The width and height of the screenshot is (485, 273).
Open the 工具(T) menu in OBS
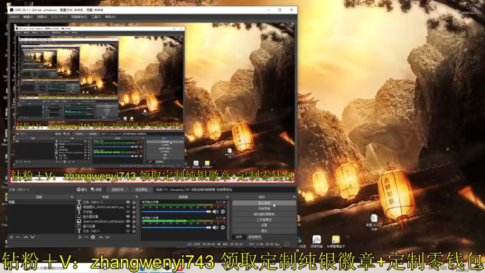pyautogui.click(x=96, y=17)
